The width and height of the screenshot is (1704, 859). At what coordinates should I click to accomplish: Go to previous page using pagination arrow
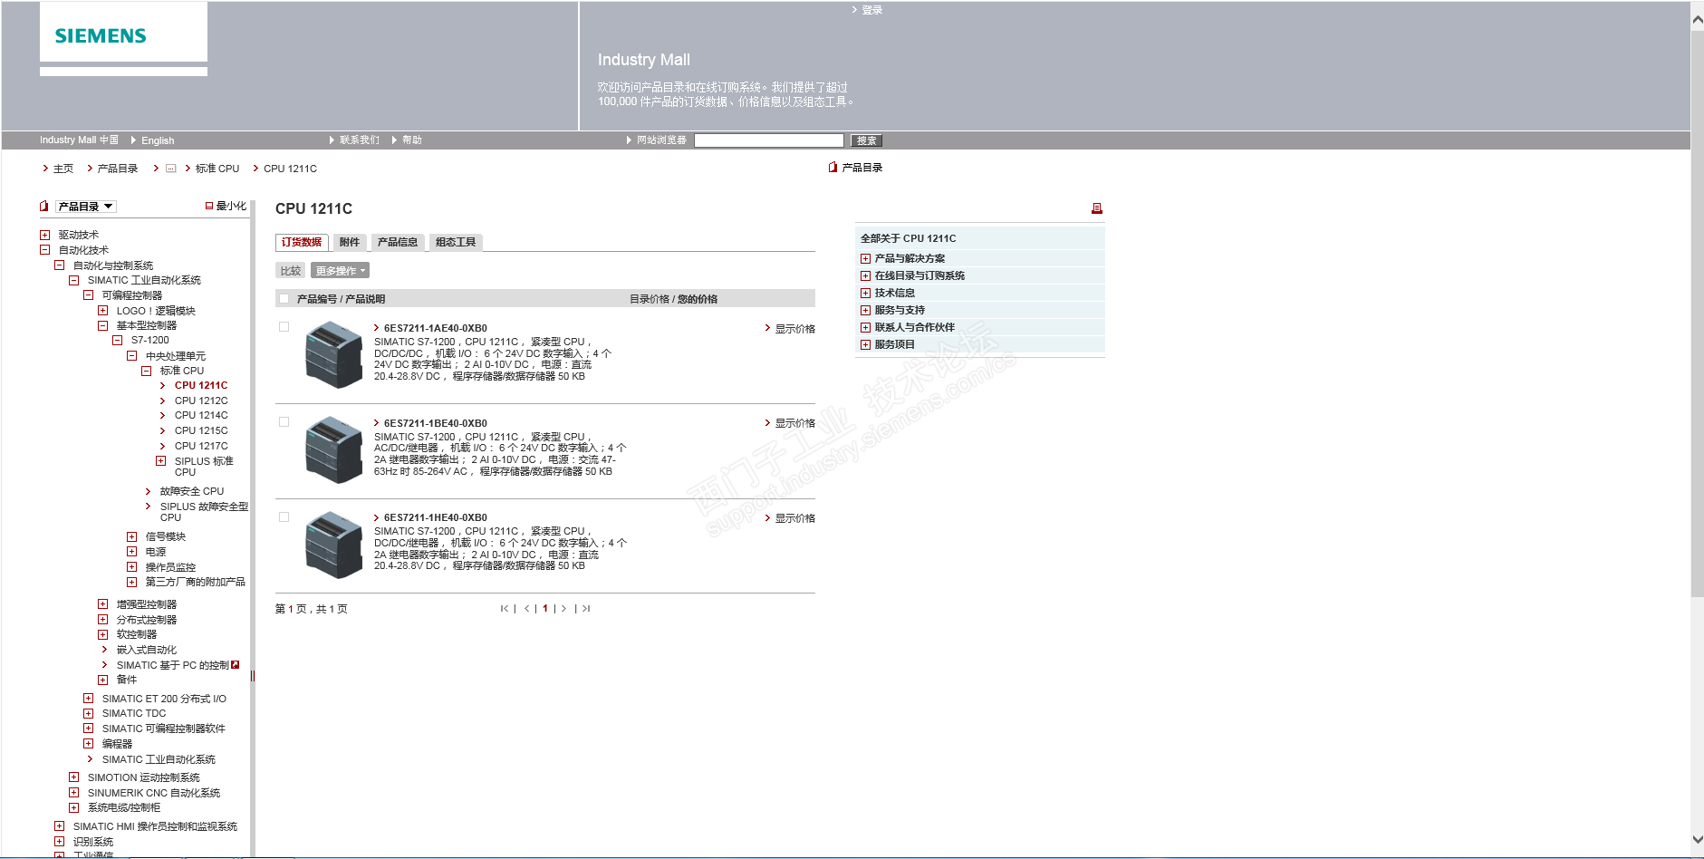526,609
